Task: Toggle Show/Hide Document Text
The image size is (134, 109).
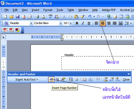Action: coord(98,79)
